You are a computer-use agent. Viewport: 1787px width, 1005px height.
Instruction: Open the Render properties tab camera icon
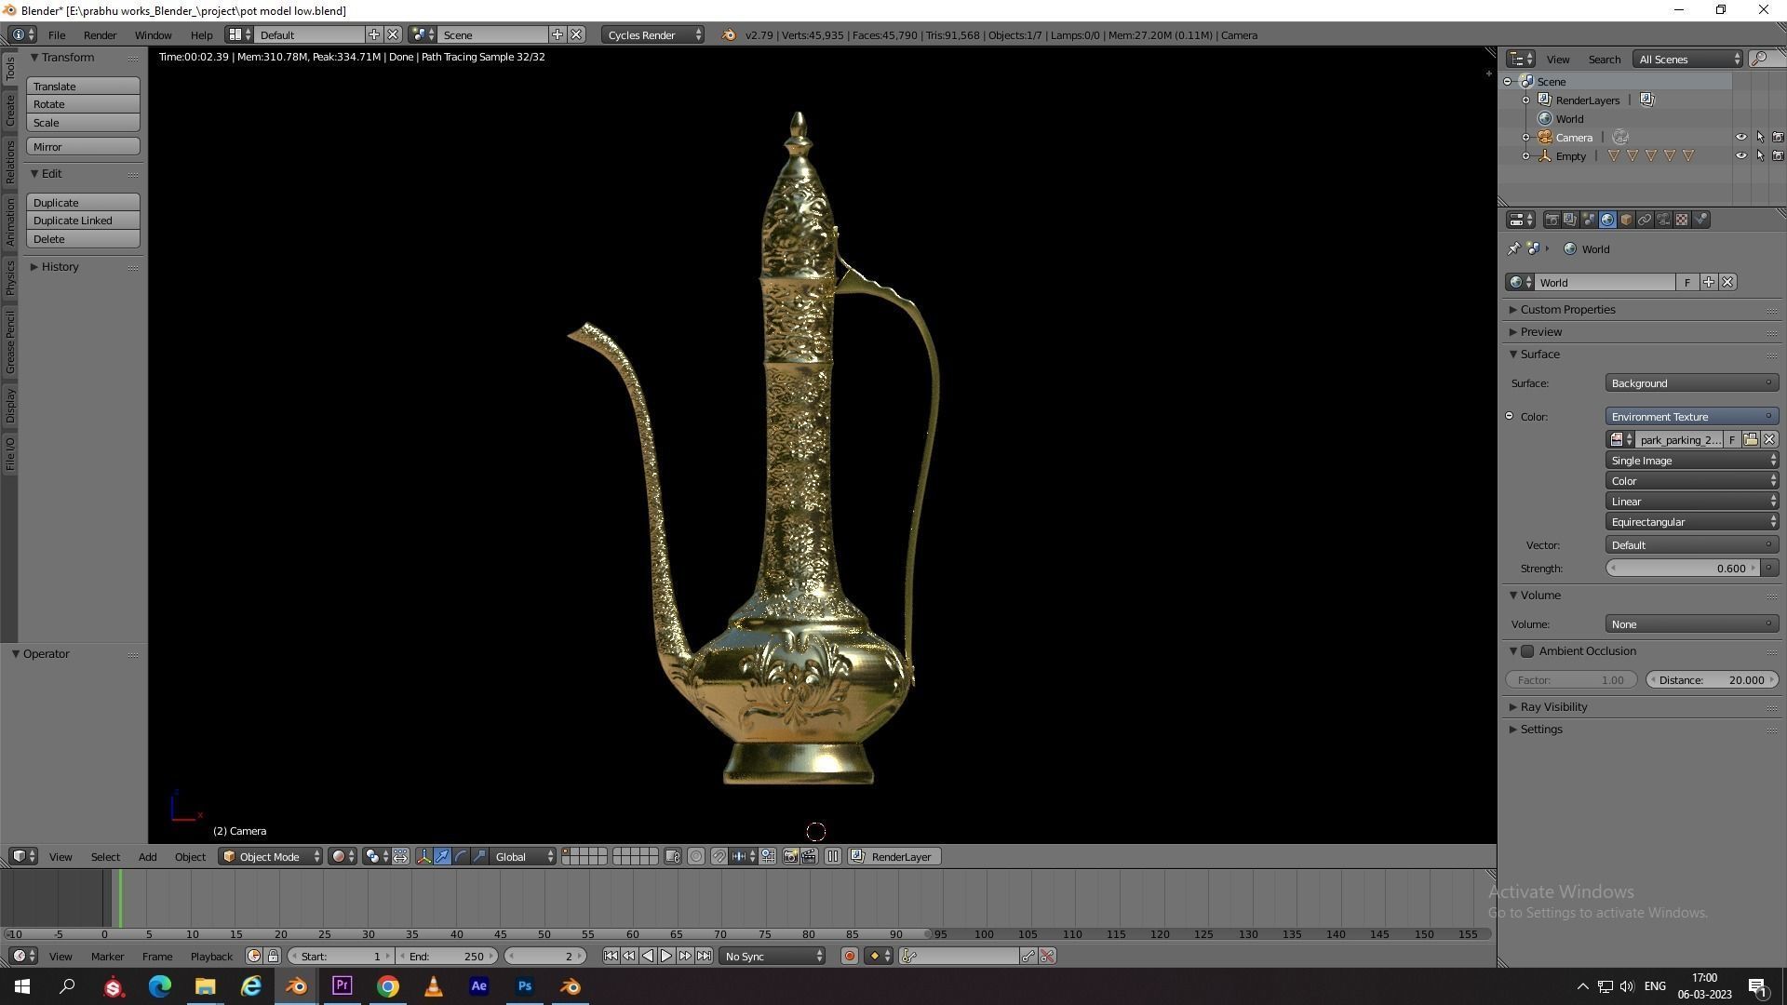(x=1552, y=221)
